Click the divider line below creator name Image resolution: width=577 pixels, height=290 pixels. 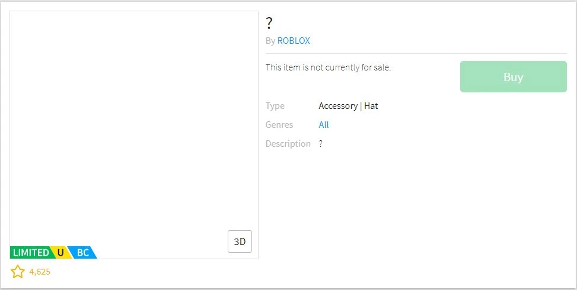(416, 54)
